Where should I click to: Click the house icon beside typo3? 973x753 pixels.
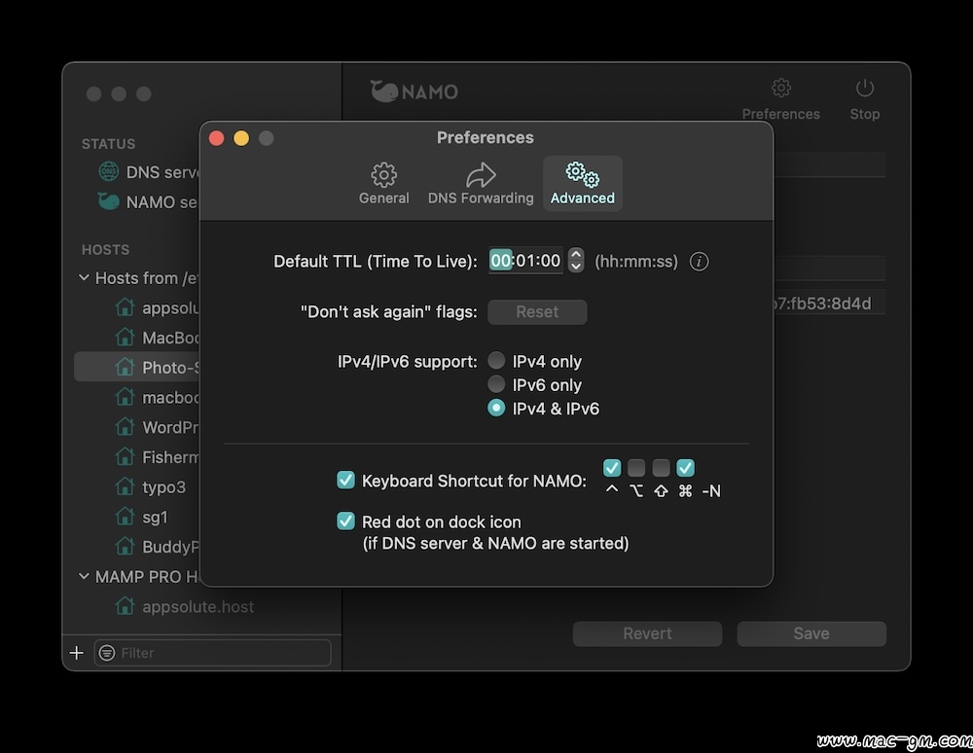pyautogui.click(x=125, y=486)
